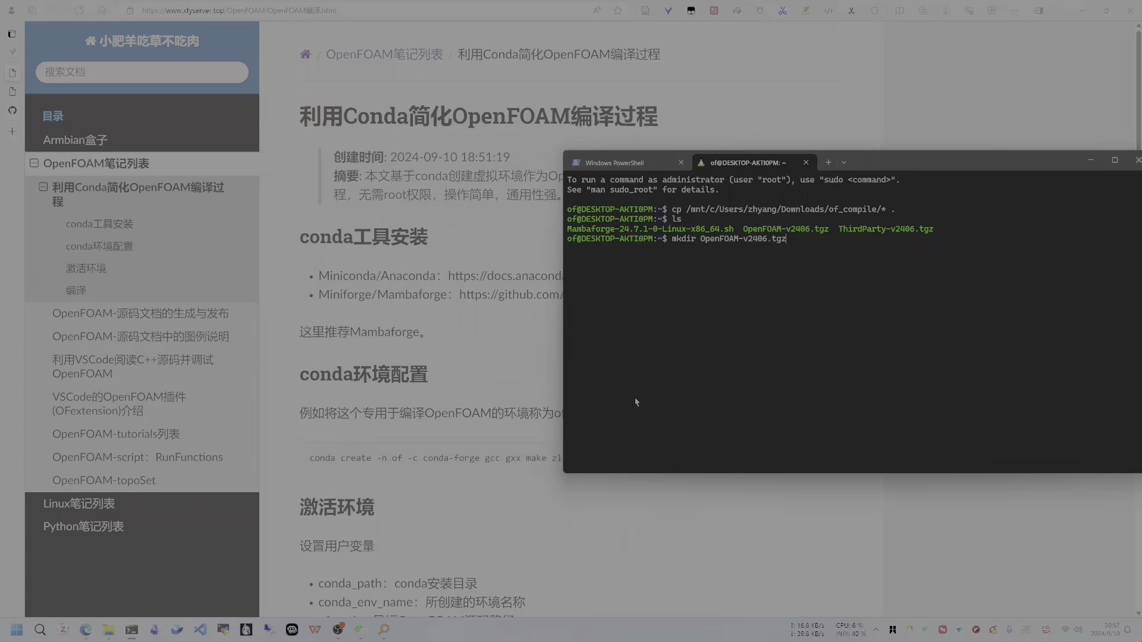The image size is (1142, 642).
Task: Go to the conda工具安装 sidebar entry
Action: pos(99,224)
